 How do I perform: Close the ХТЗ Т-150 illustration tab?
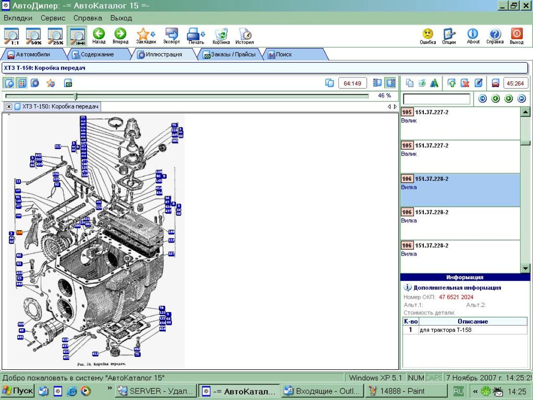[9, 107]
